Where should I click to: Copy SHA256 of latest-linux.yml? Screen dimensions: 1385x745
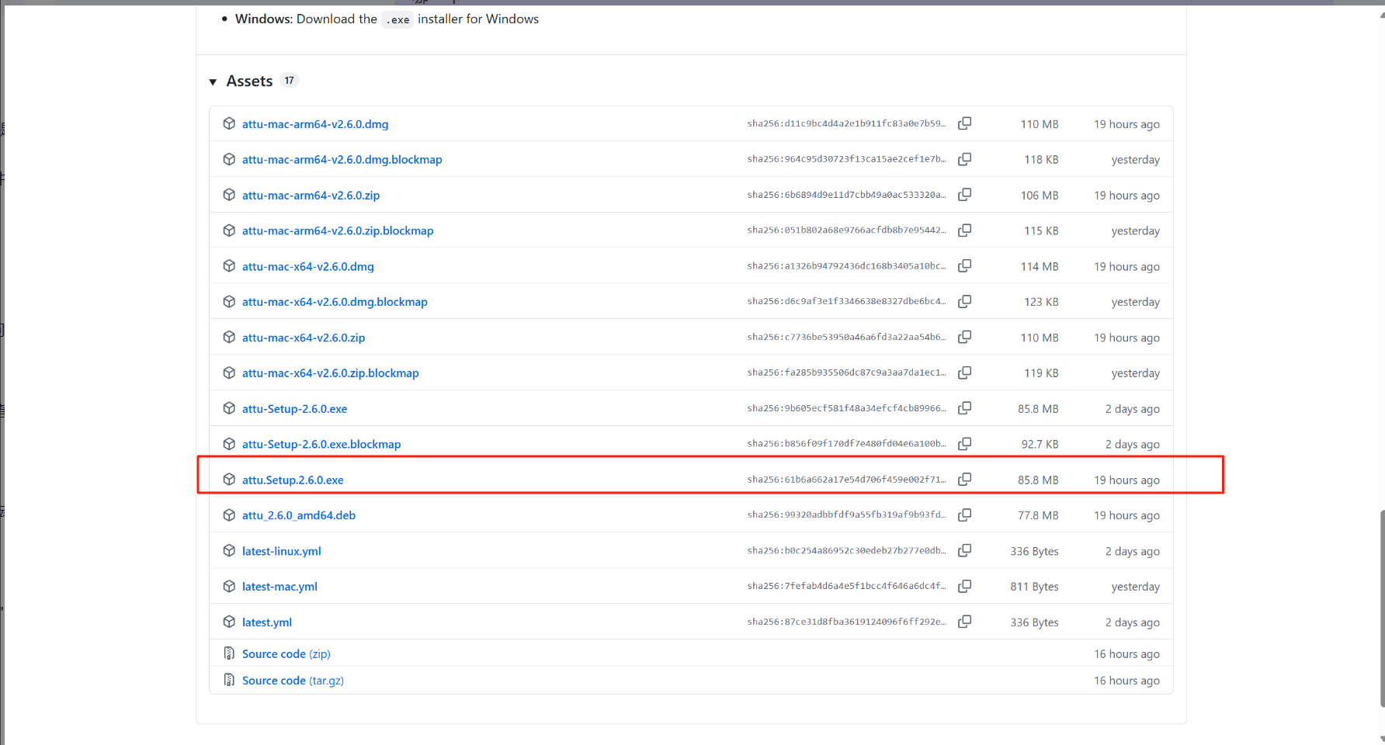964,551
